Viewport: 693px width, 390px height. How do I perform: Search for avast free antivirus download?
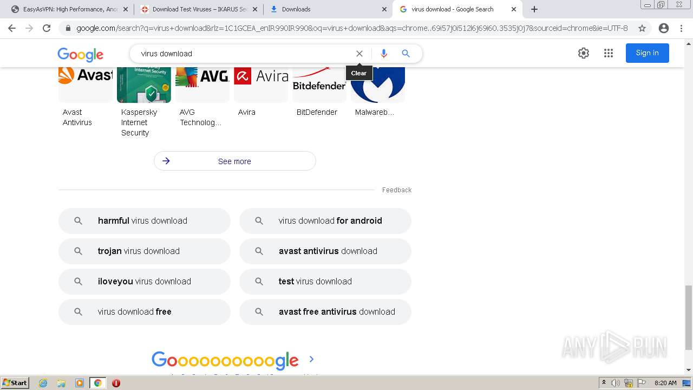pos(325,312)
